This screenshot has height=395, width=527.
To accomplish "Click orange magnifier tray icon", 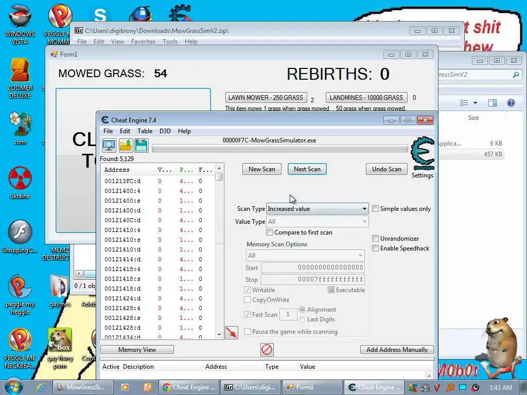I will tap(450, 387).
